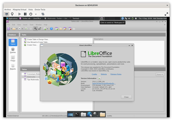Select Queries in Database sidebar
The height and width of the screenshot is (121, 173).
(x=13, y=50)
